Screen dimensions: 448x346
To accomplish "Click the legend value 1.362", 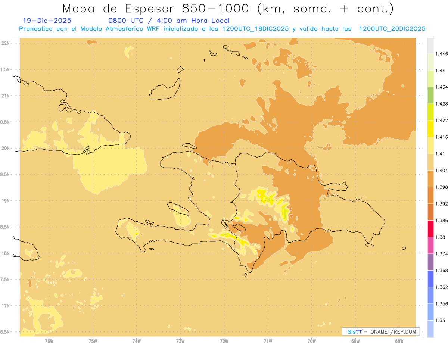I will tap(442, 287).
